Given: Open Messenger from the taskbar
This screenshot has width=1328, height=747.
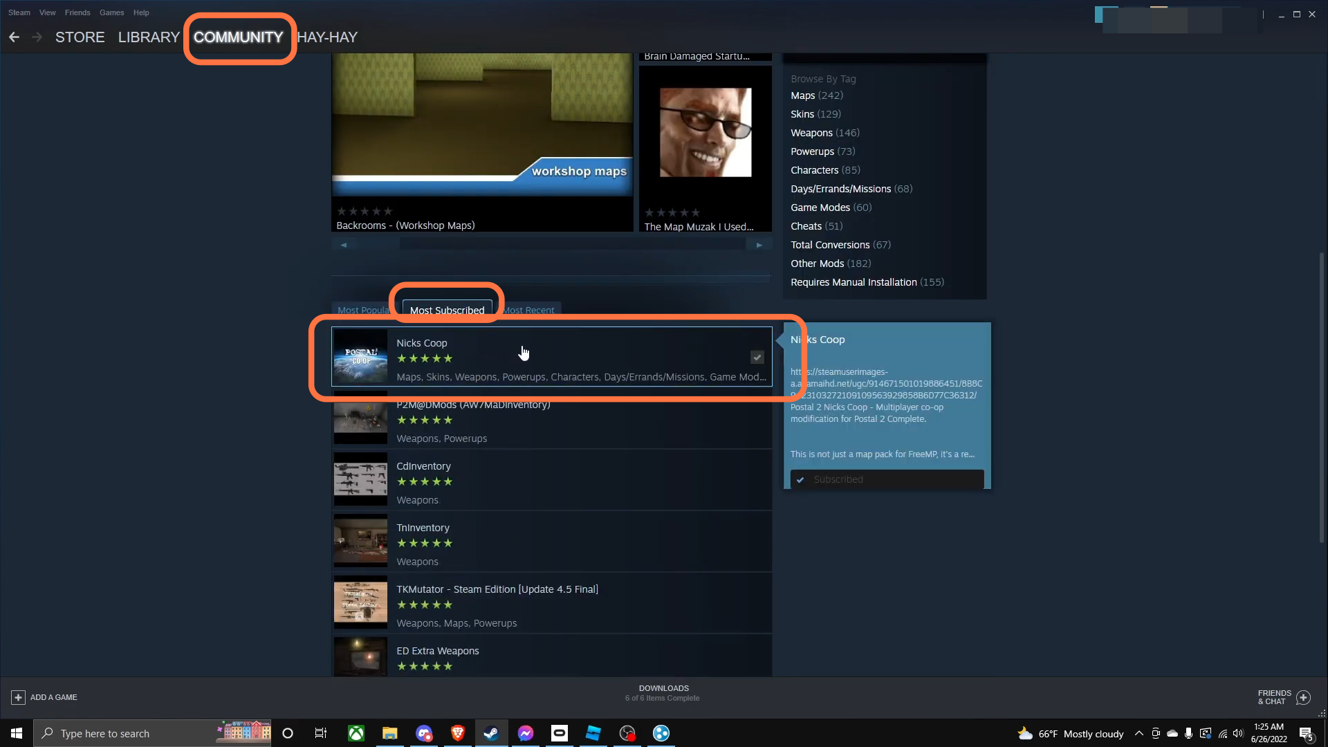Looking at the screenshot, I should click(x=526, y=733).
